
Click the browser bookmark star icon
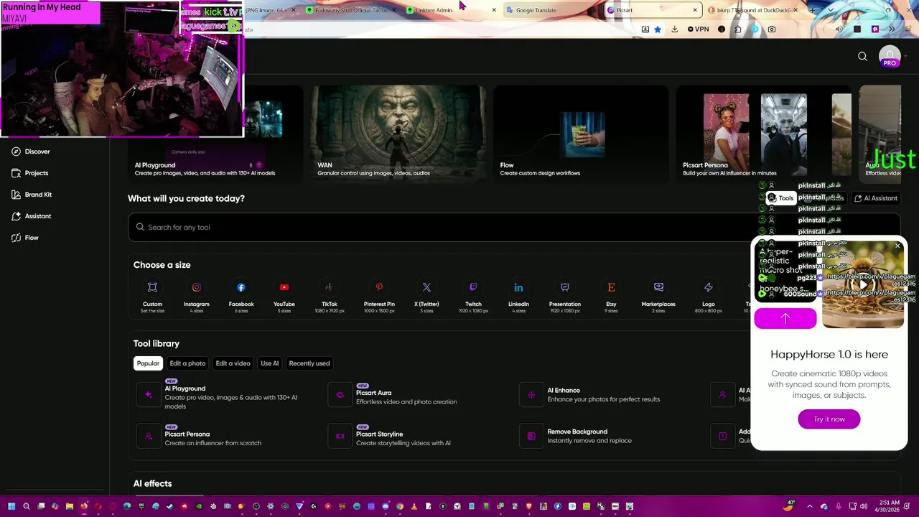click(658, 29)
